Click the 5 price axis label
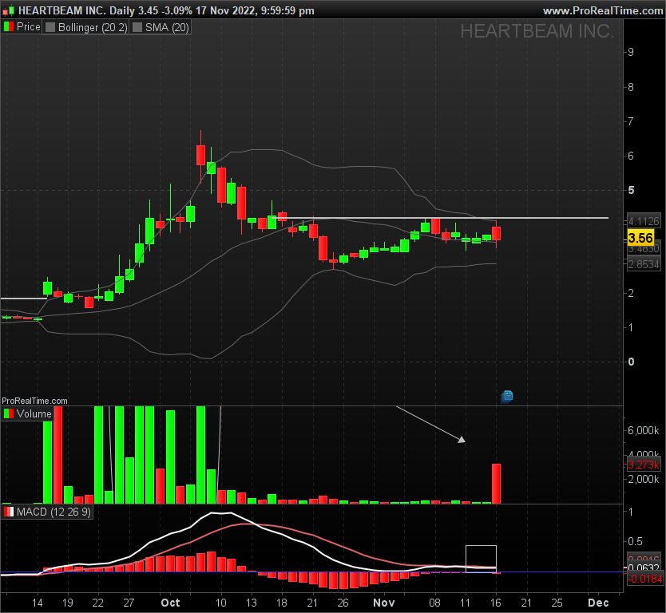 pos(631,190)
